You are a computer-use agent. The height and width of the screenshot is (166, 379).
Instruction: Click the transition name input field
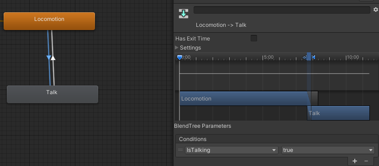(x=282, y=10)
